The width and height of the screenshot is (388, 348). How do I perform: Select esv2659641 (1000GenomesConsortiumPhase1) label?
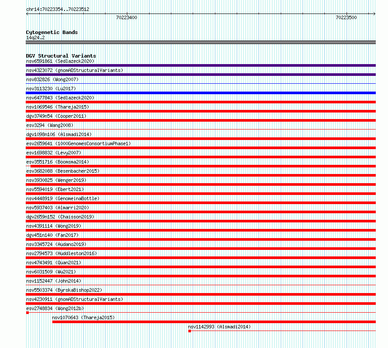point(78,143)
